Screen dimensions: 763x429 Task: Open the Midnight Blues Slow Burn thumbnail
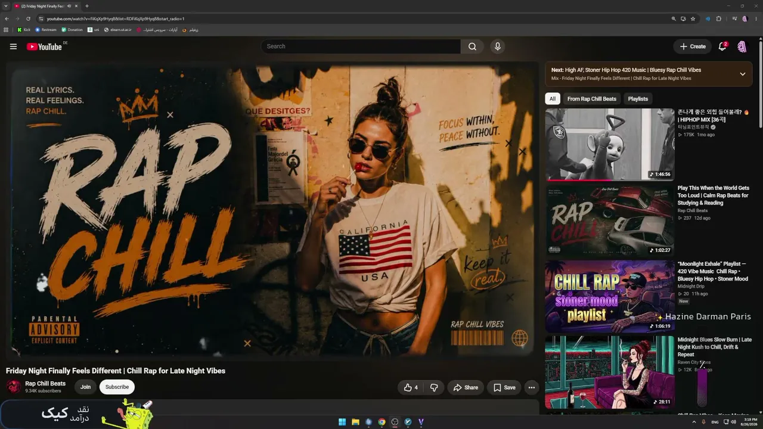(x=610, y=372)
